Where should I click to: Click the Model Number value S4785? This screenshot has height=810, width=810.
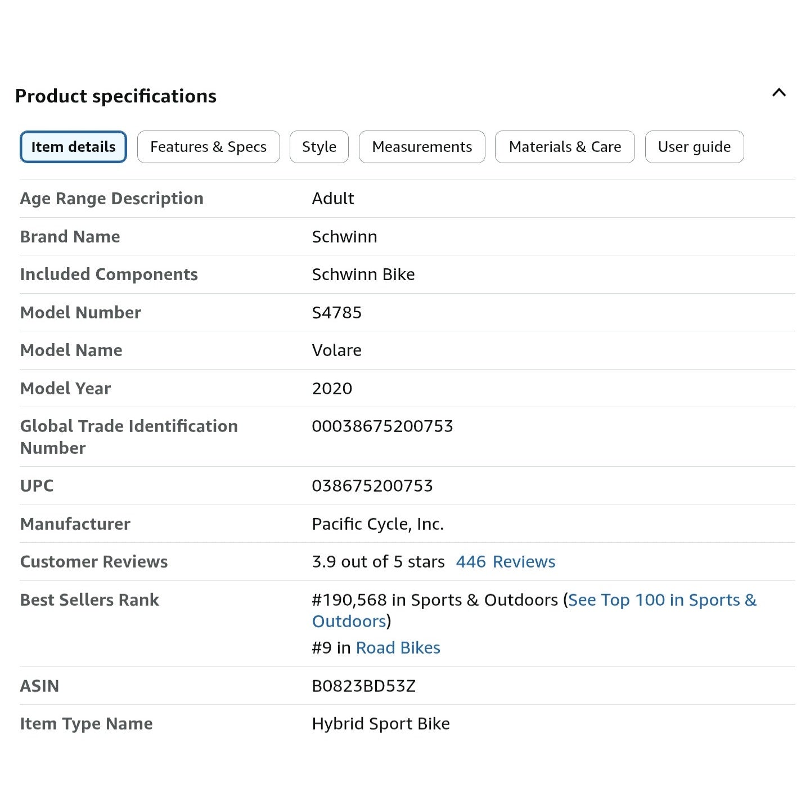click(336, 313)
